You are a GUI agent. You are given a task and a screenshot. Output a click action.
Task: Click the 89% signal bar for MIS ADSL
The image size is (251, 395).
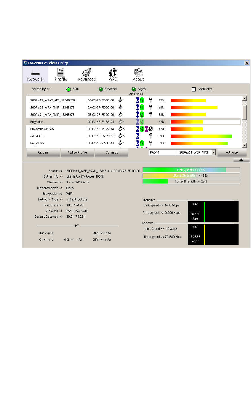pyautogui.click(x=201, y=136)
